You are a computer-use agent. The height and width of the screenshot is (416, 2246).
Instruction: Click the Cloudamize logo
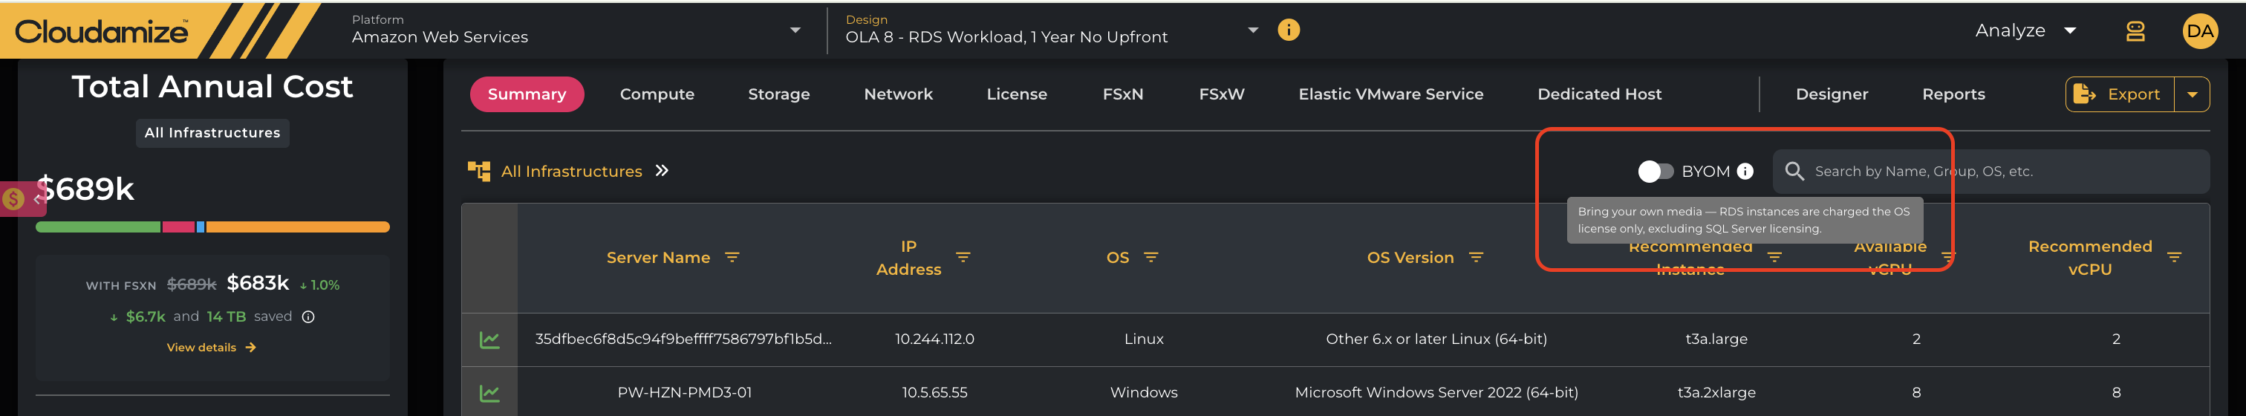101,32
